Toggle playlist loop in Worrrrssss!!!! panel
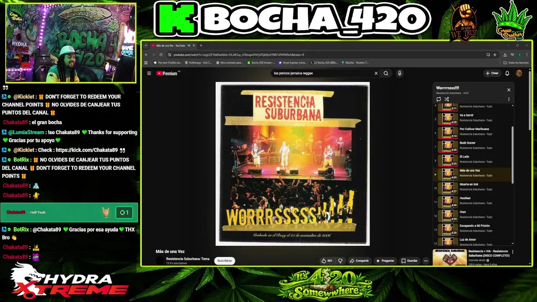Viewport: 537px width, 302px height. click(x=438, y=99)
